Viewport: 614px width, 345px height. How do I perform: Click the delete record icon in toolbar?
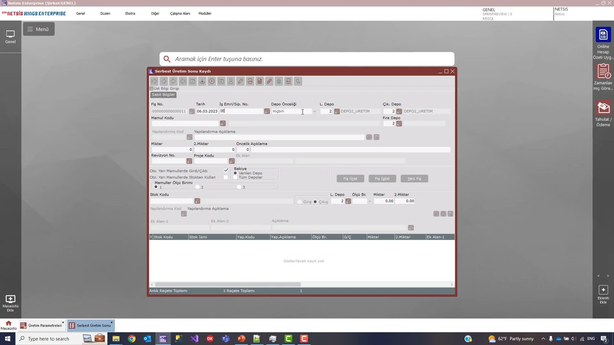pyautogui.click(x=212, y=81)
